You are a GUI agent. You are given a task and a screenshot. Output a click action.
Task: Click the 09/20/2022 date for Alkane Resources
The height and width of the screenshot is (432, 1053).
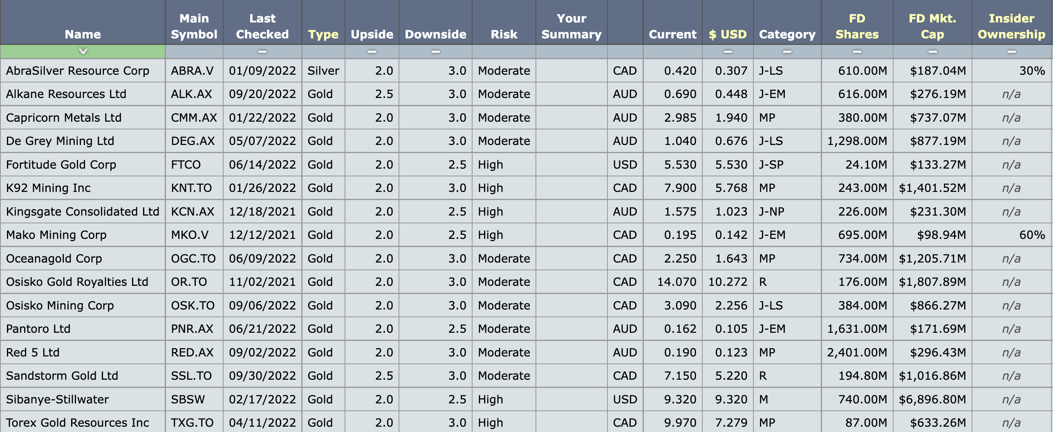pyautogui.click(x=262, y=94)
